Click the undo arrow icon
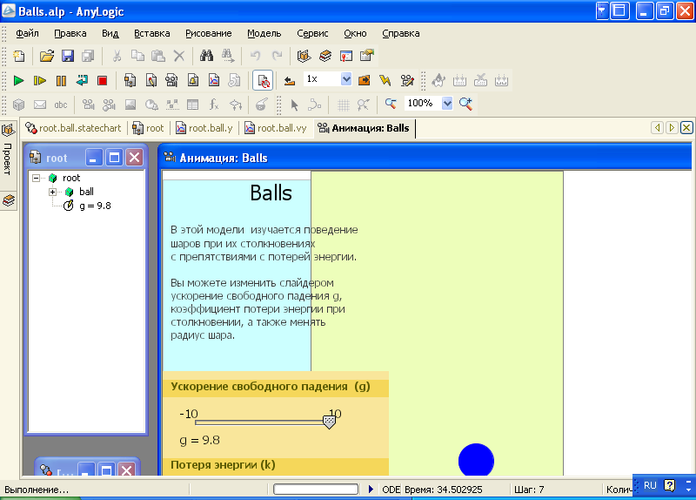The width and height of the screenshot is (696, 500). click(255, 56)
